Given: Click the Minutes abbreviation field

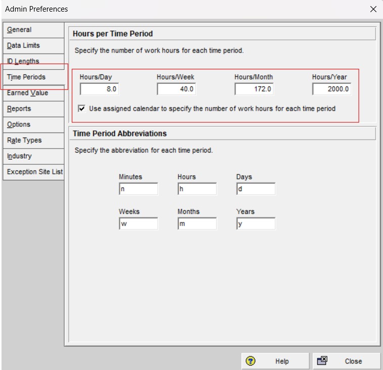Looking at the screenshot, I should pyautogui.click(x=138, y=189).
